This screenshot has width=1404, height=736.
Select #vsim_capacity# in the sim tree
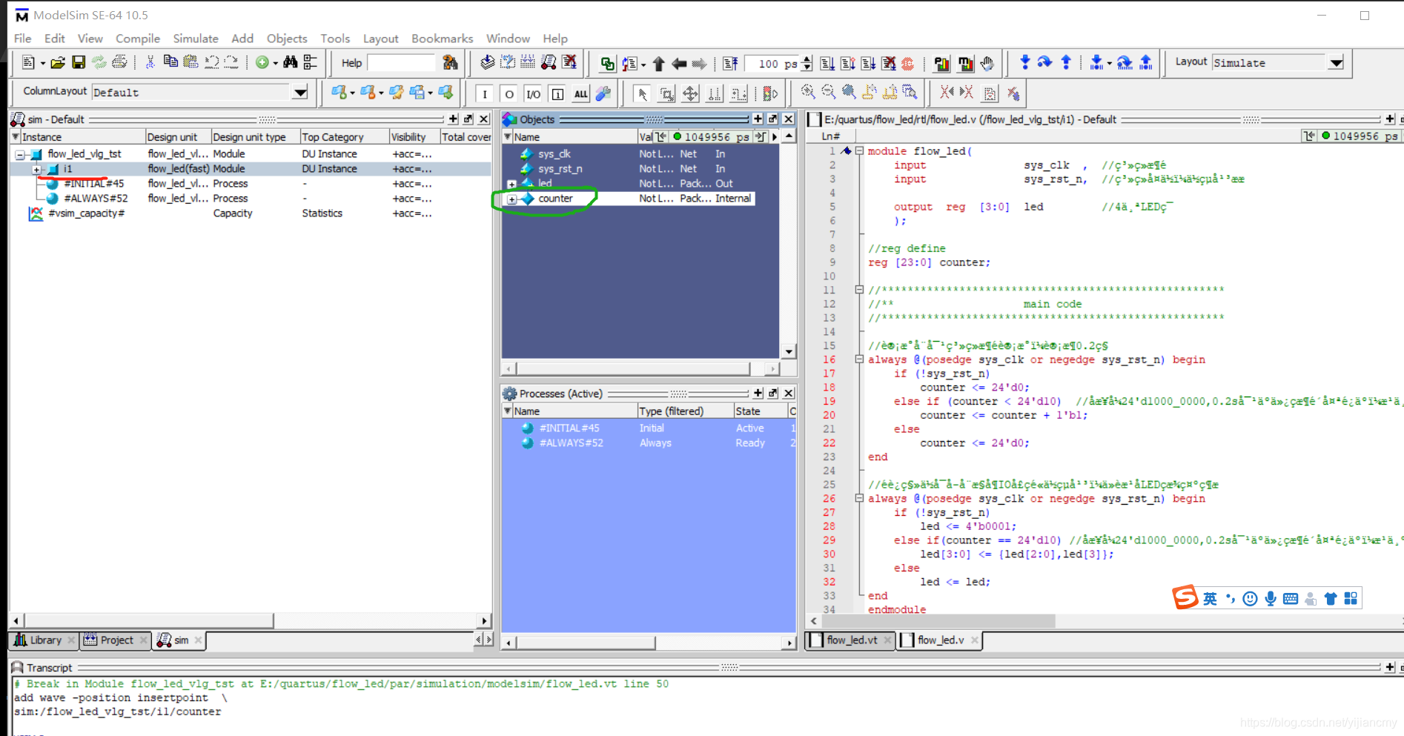(x=86, y=213)
